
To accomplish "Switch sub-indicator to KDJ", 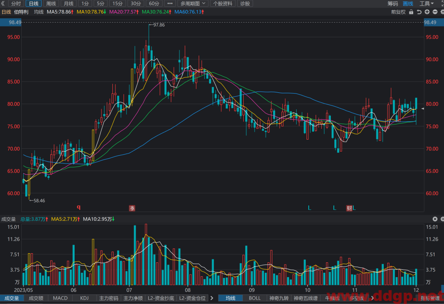I will click(x=85, y=298).
